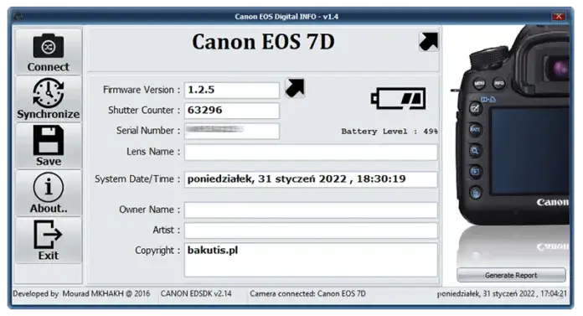
Task: Click 'Developed by Mourad MKHAKH @ 2016' status text
Action: tap(81, 293)
